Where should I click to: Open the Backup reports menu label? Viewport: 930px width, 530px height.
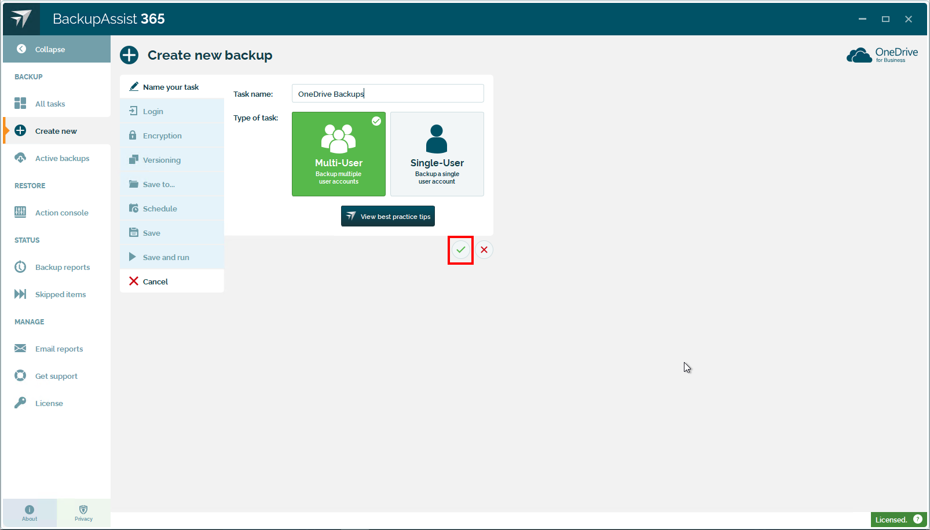click(x=63, y=267)
